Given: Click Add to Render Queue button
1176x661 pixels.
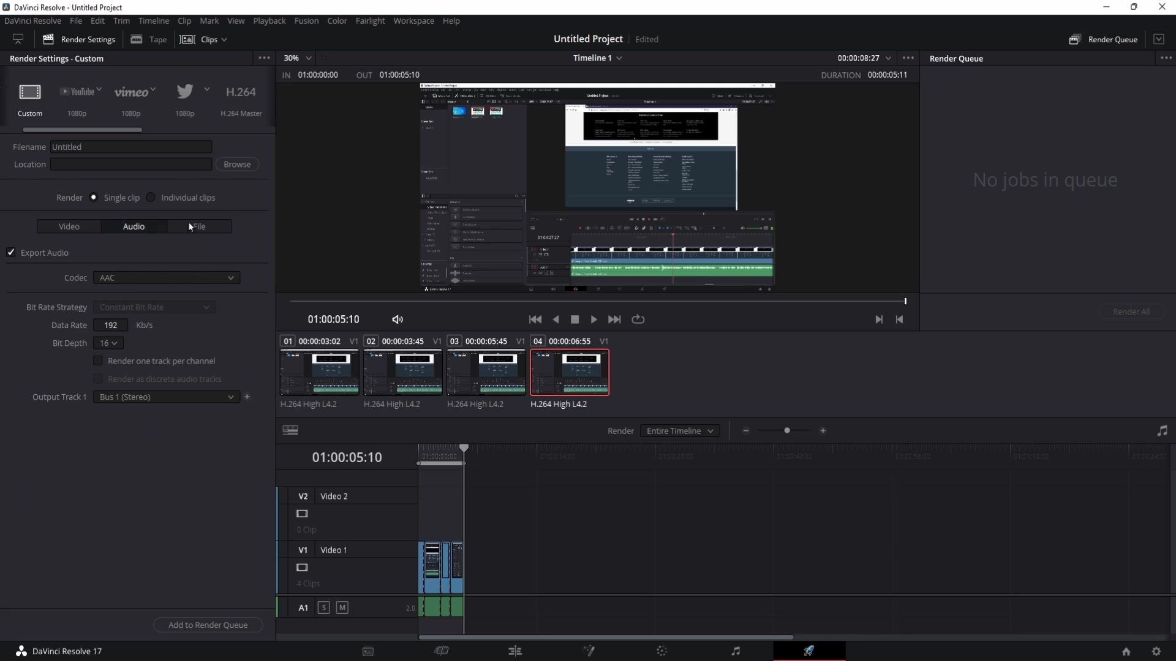Looking at the screenshot, I should (208, 625).
